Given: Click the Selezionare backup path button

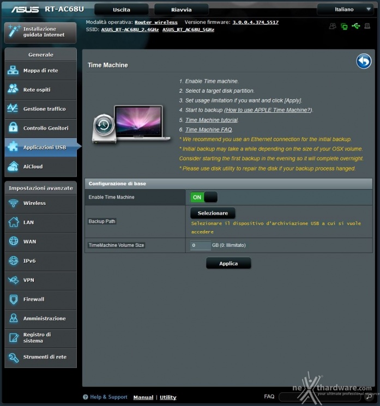Looking at the screenshot, I should point(213,213).
